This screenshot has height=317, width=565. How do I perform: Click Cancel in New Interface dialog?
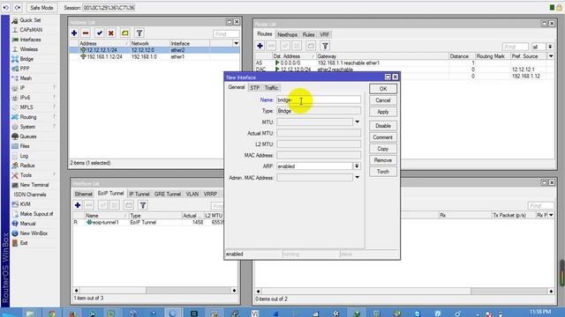click(x=383, y=100)
